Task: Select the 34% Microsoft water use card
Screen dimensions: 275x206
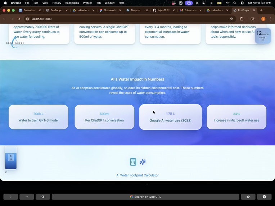Action: coord(236,117)
